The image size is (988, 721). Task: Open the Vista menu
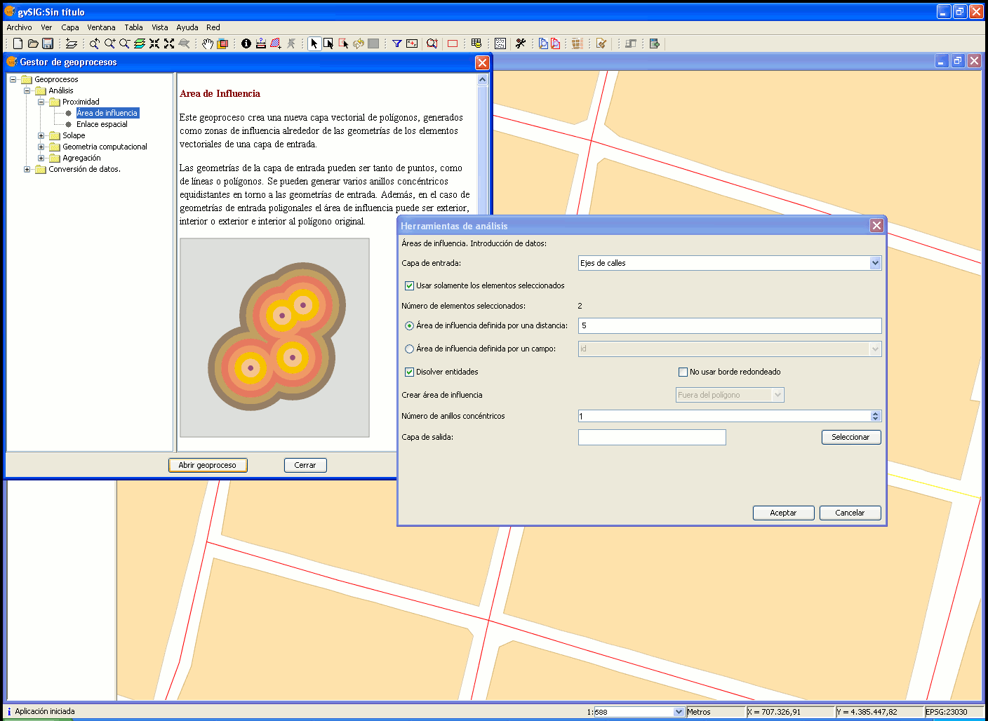(160, 27)
